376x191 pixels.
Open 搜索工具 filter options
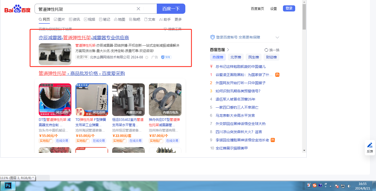coord(173,29)
